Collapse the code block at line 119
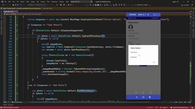The width and height of the screenshot is (195, 109). 17,94
